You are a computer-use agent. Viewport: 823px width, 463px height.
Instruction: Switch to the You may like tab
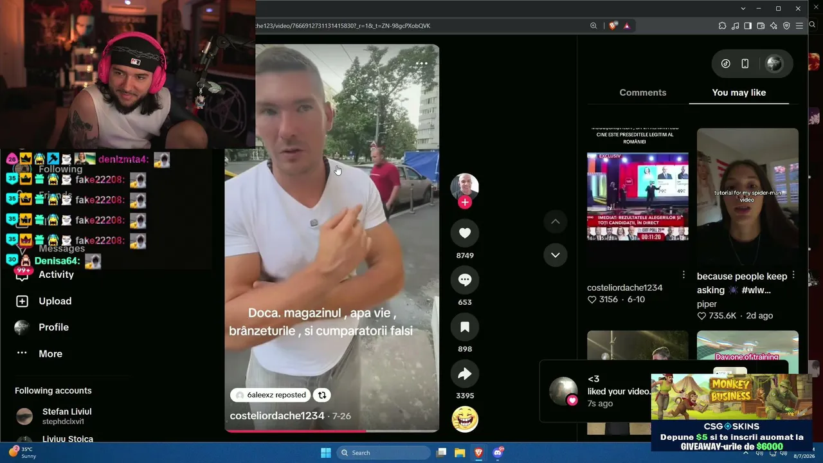point(739,93)
